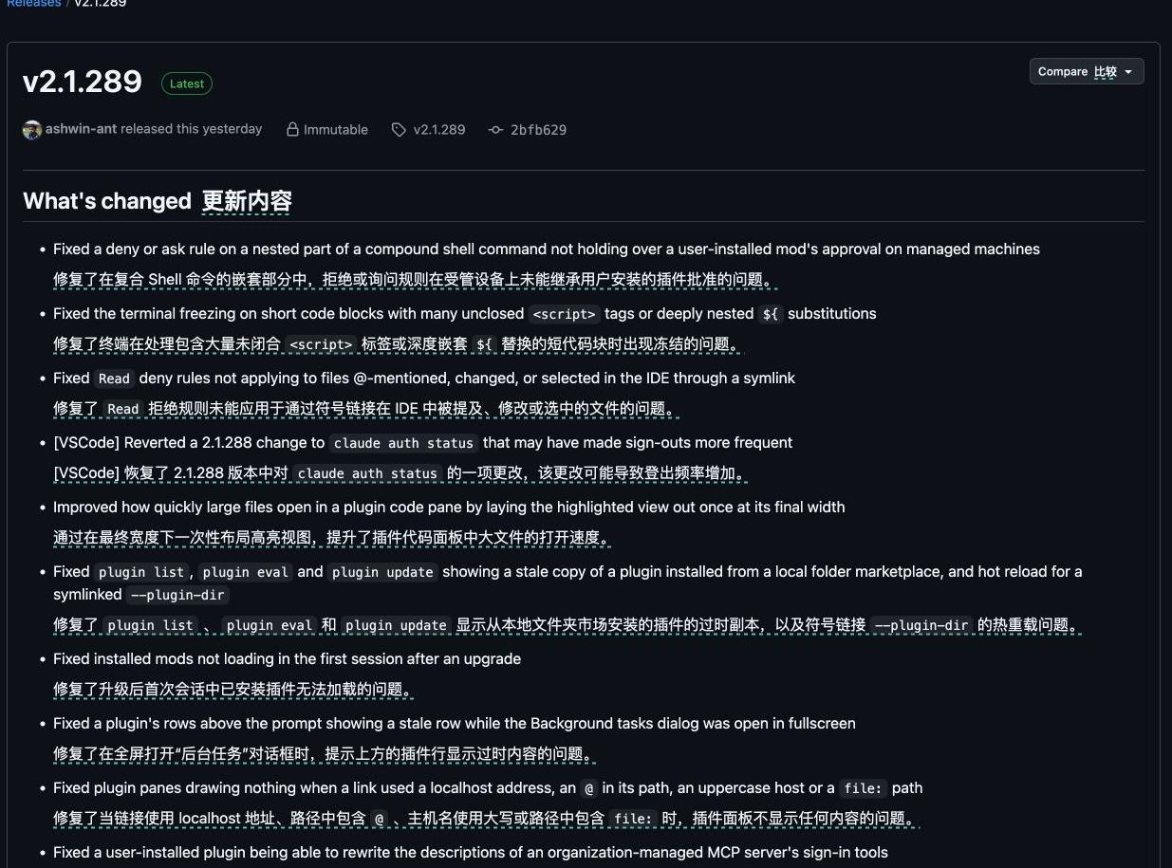Click the English plugin eval code text
The image size is (1172, 868).
coord(245,572)
